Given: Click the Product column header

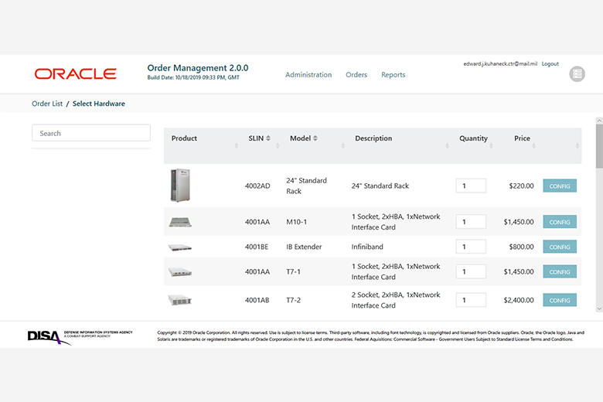Looking at the screenshot, I should [184, 138].
